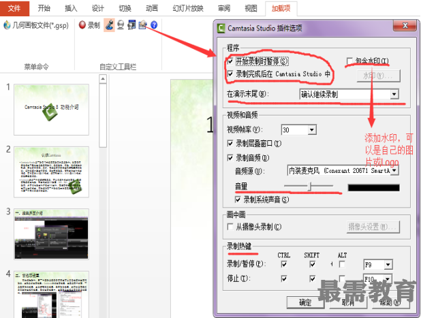The image size is (421, 318).
Task: Toggle the microphone audio recording icon
Action: [x=109, y=25]
